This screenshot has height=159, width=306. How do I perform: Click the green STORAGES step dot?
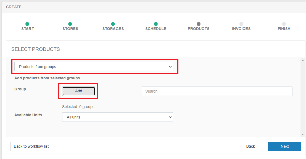113,24
